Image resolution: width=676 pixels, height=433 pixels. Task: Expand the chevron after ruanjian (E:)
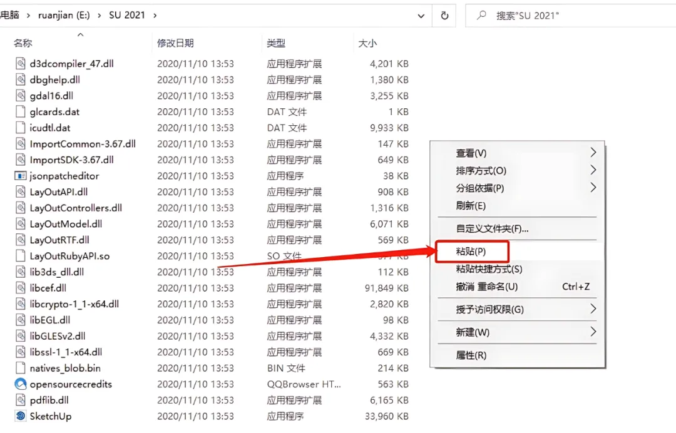(x=99, y=16)
